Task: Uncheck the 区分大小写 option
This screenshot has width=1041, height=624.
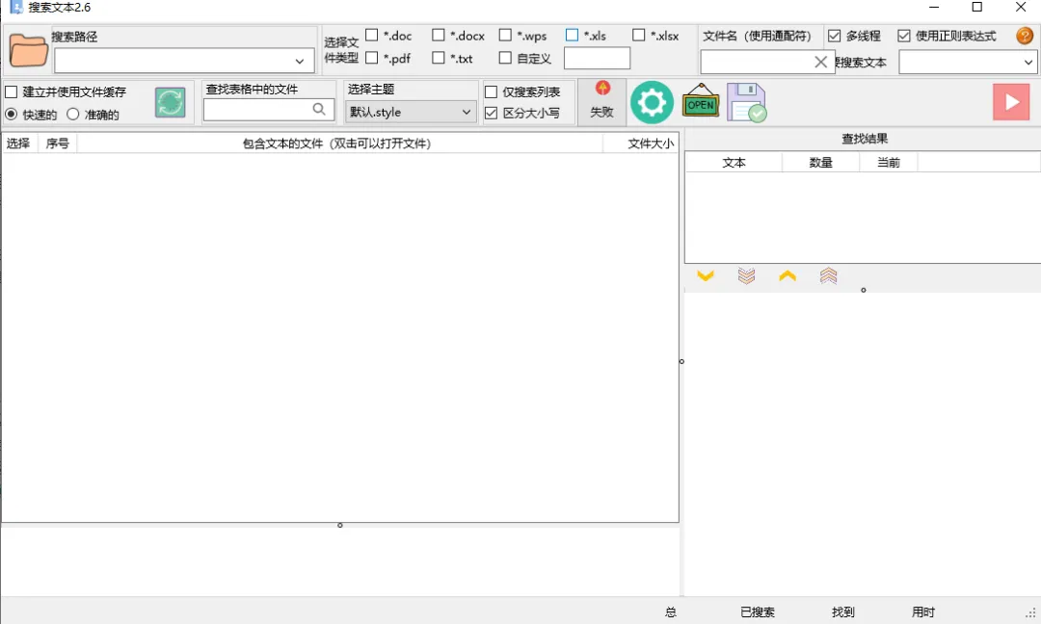Action: click(492, 112)
